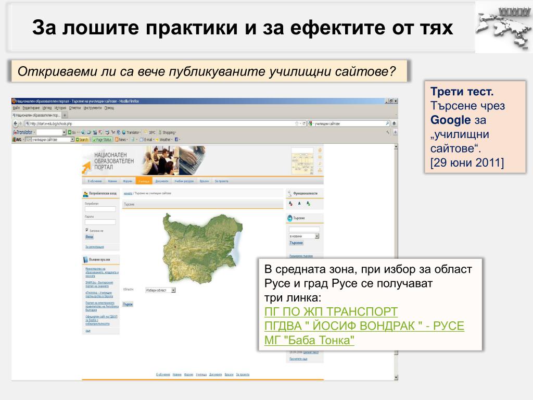Open the Weather toolbar dropdown

164,140
